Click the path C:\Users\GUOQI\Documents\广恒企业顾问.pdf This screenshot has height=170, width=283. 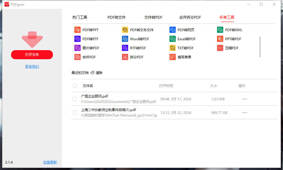(118, 101)
